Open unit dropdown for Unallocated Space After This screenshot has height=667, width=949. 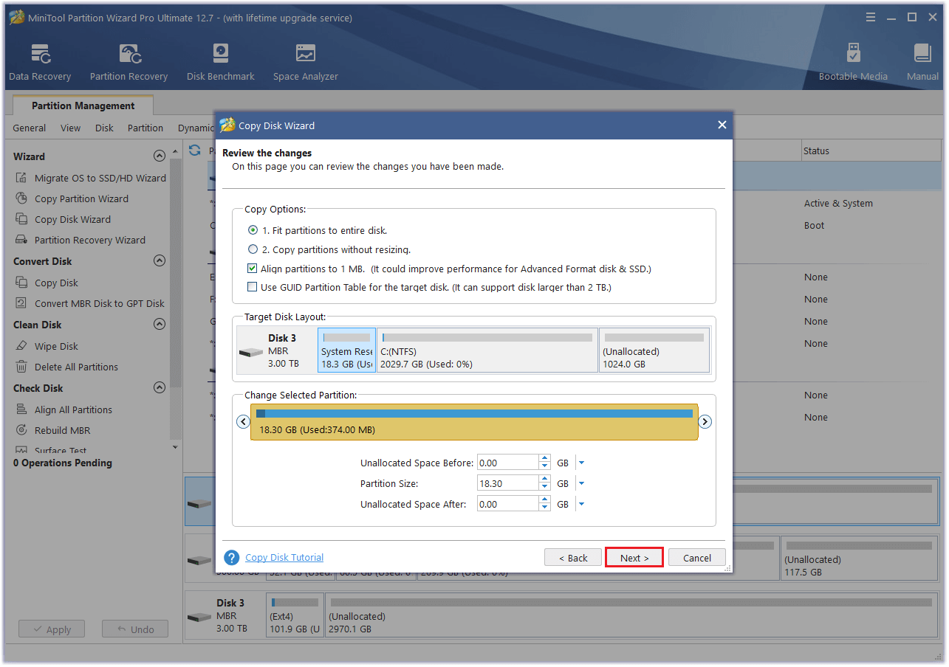(581, 505)
